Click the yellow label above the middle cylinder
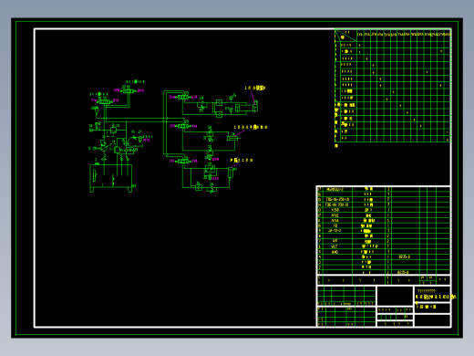 pos(251,127)
